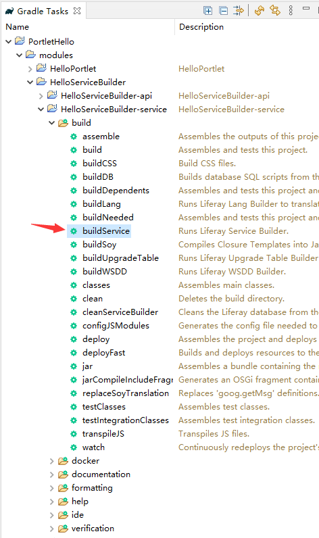Select the buildNeeded task
319x538 pixels.
click(x=107, y=218)
